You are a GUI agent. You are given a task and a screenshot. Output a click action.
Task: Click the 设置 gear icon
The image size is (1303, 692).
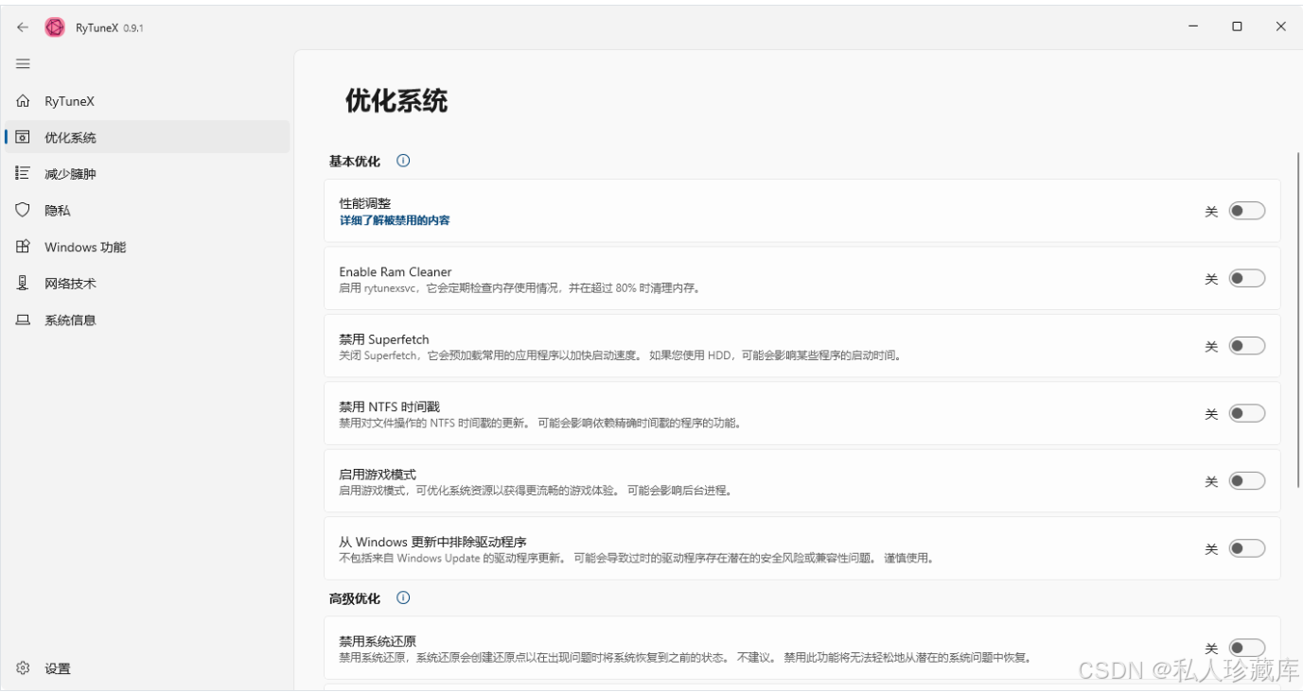tap(24, 668)
